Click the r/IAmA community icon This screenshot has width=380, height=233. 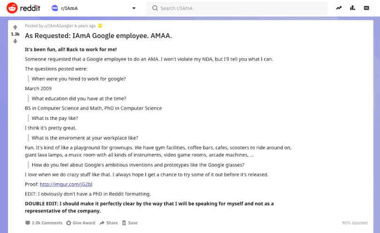55,8
